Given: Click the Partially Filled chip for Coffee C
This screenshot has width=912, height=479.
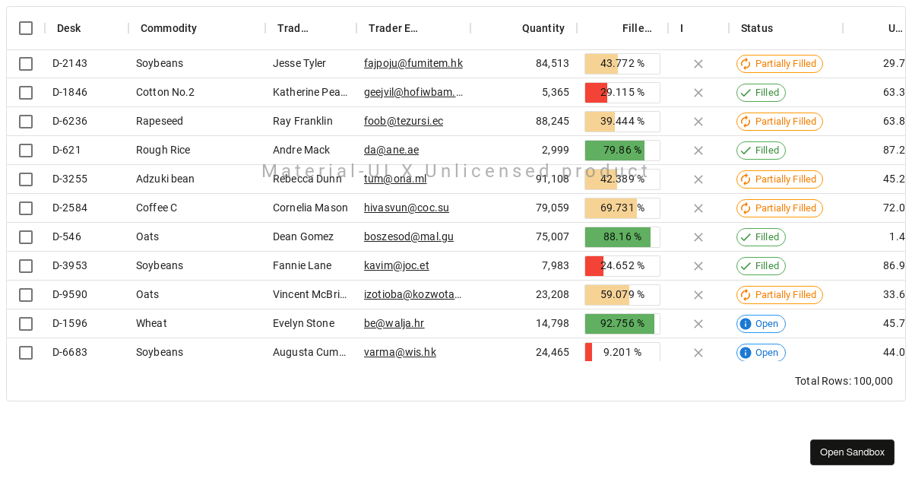Looking at the screenshot, I should click(x=779, y=208).
